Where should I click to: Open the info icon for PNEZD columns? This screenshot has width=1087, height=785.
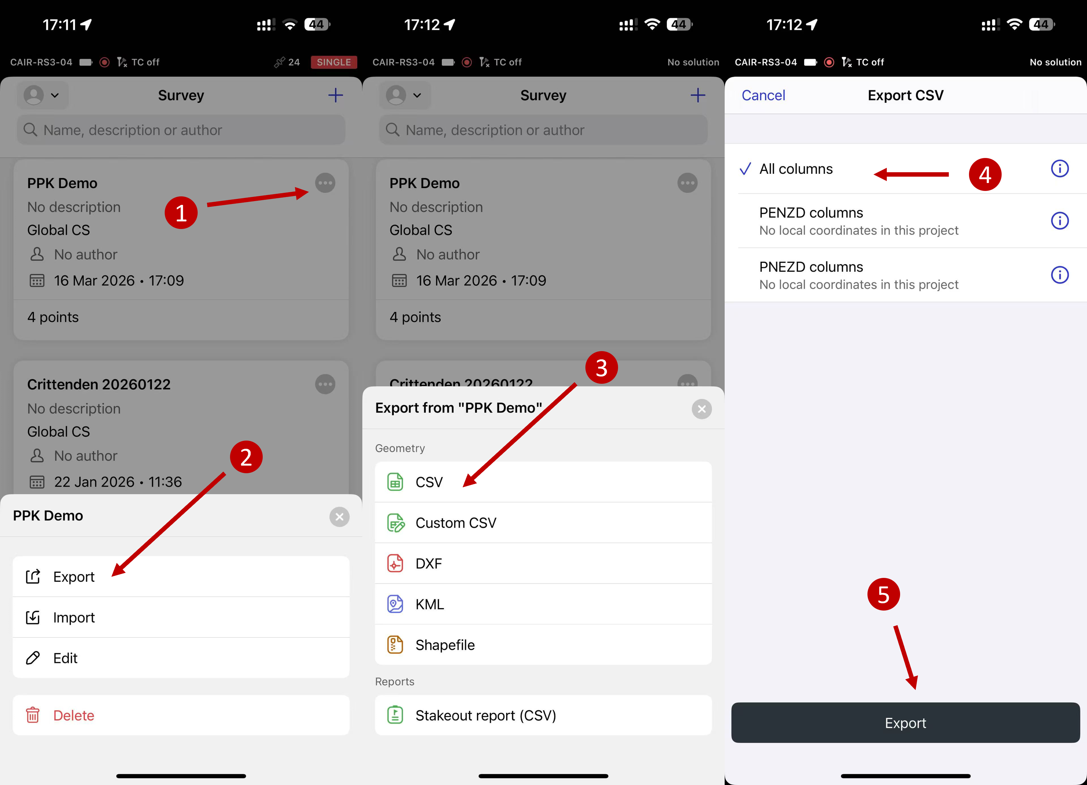1059,275
